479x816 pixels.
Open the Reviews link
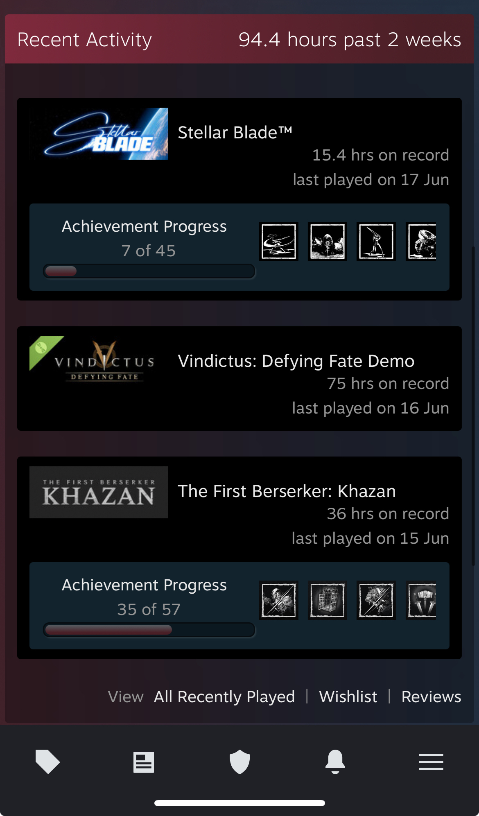click(x=431, y=697)
